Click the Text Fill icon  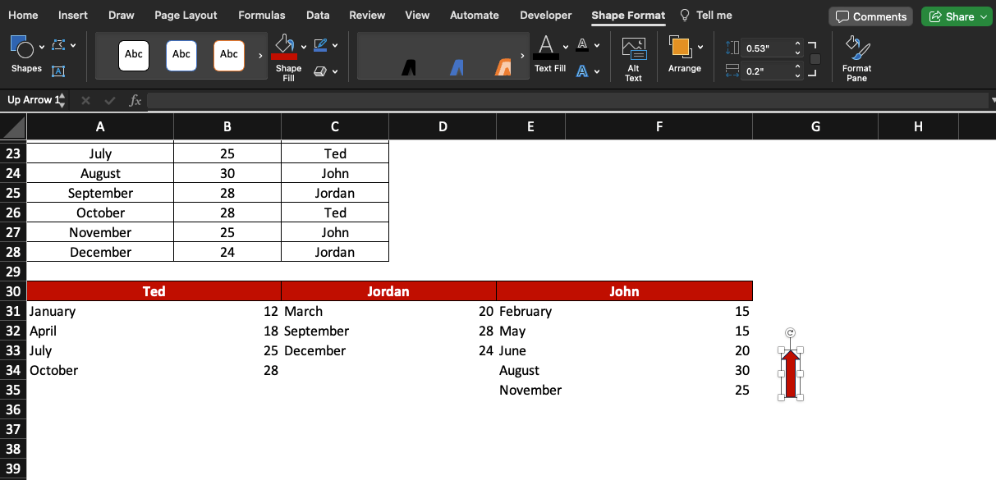point(546,45)
